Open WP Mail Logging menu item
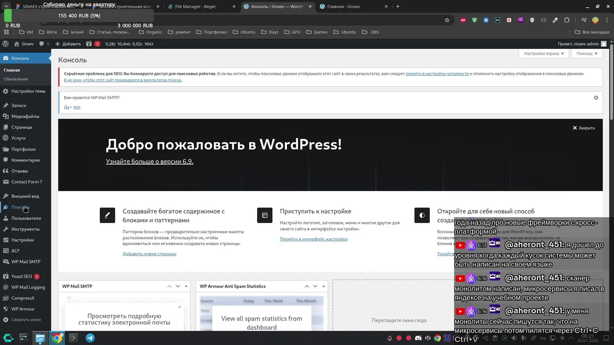614x345 pixels. (x=25, y=287)
